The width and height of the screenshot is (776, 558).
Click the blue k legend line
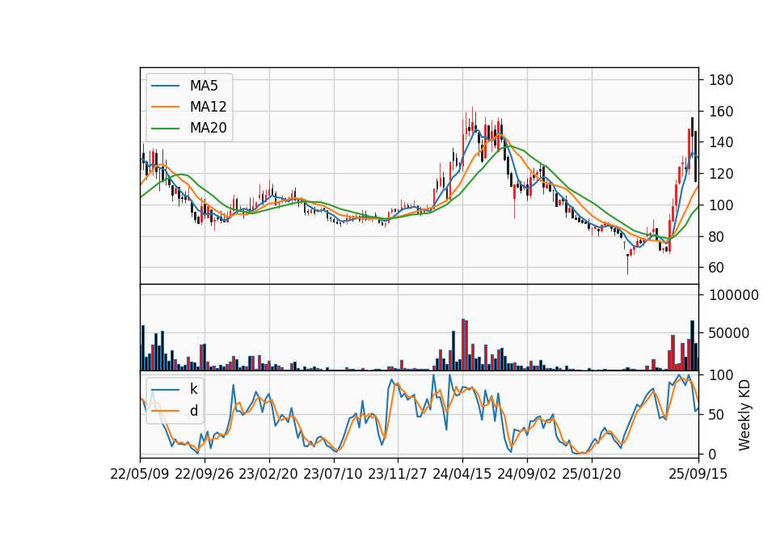pos(165,390)
